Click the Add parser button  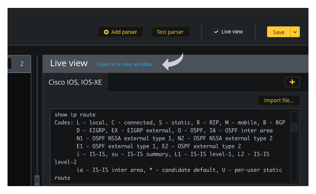[x=120, y=32]
